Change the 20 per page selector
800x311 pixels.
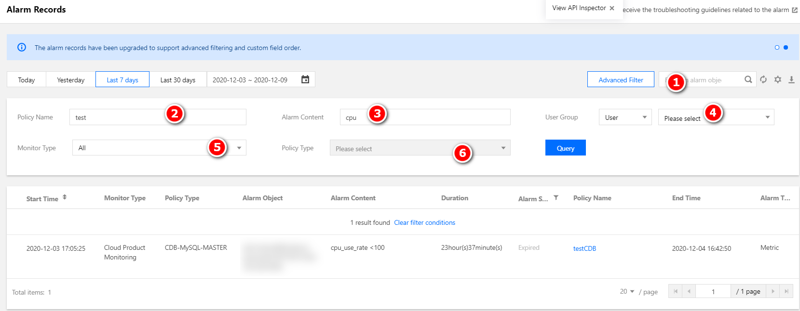coord(627,291)
